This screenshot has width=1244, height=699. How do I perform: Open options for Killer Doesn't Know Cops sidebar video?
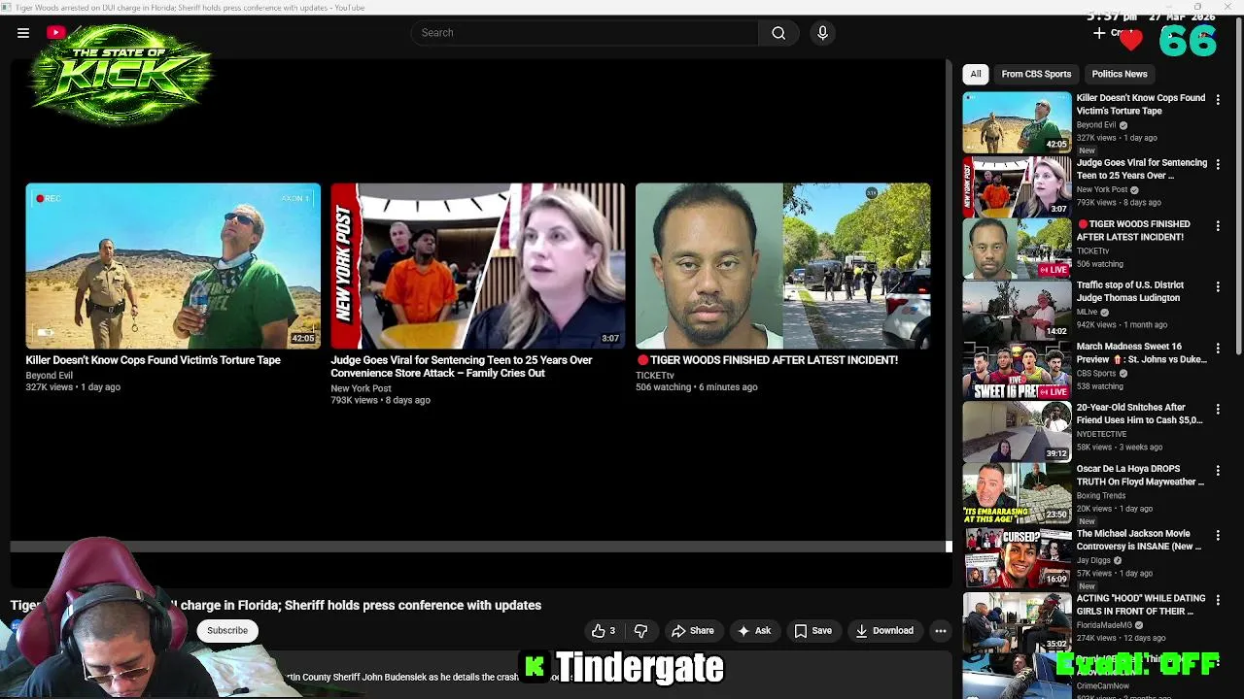[1218, 99]
